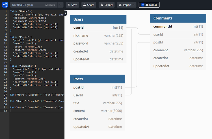Click the Export button
Viewport: 212px width, 139px height.
tap(107, 5)
